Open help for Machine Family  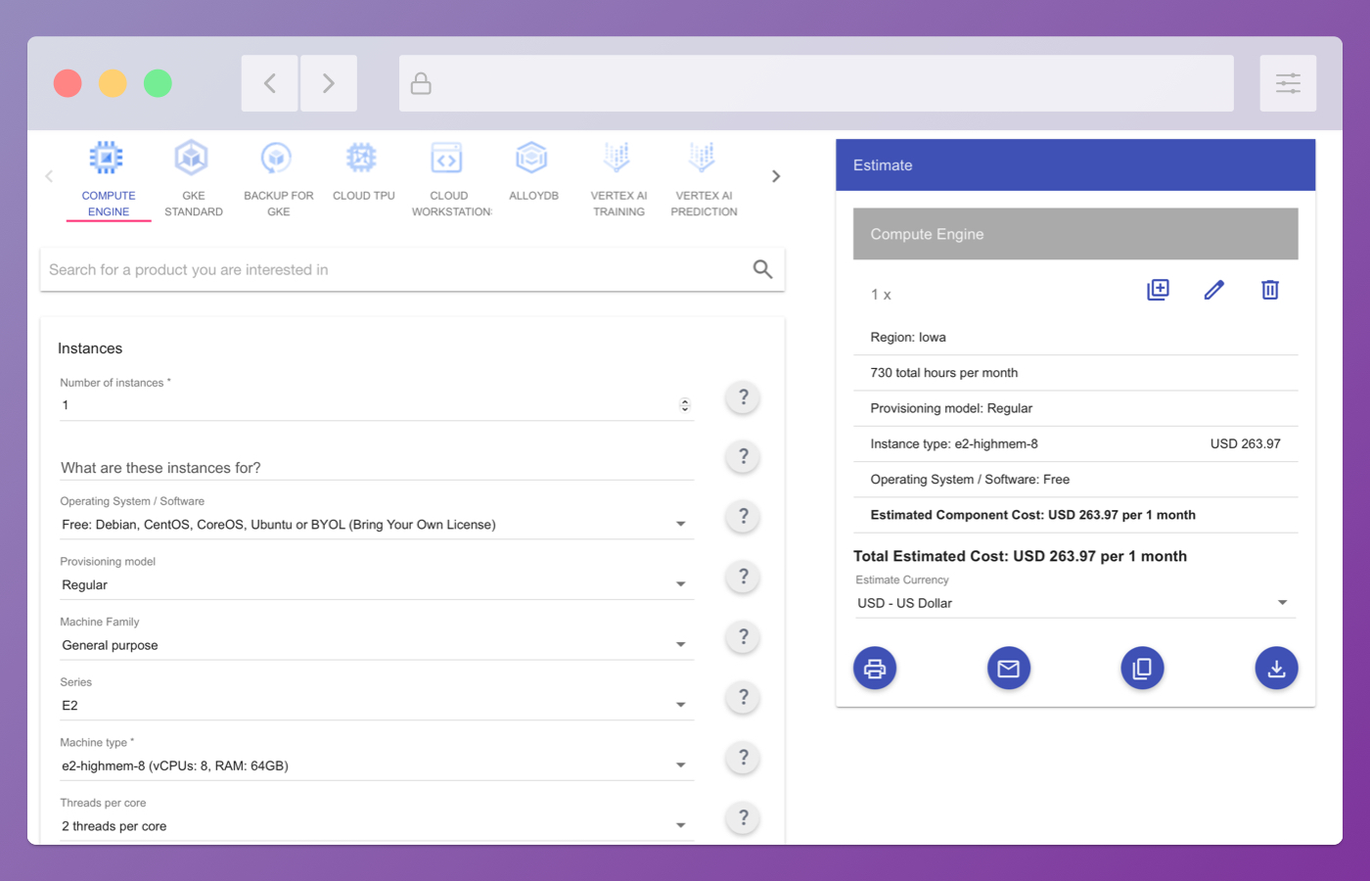point(744,637)
